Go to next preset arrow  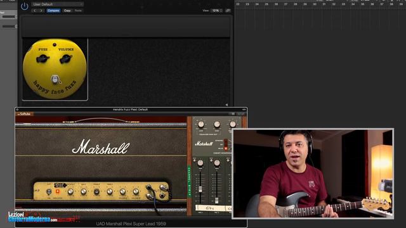click(41, 11)
